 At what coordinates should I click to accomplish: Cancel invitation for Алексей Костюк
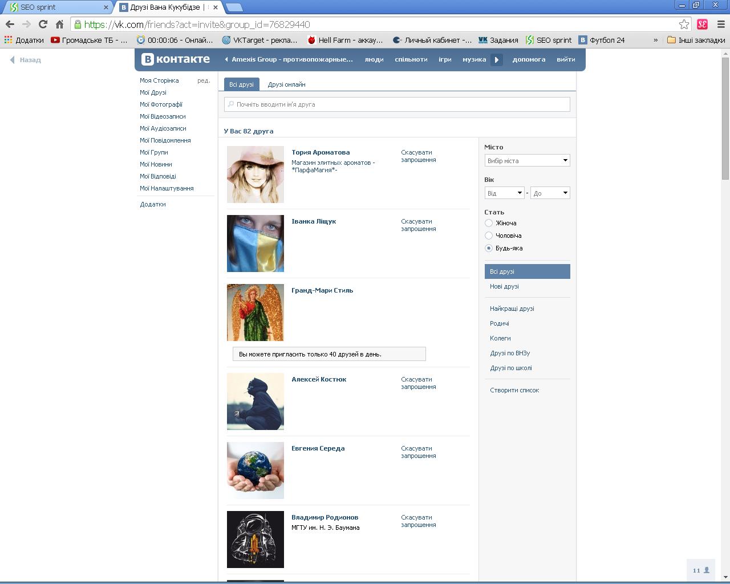(418, 383)
